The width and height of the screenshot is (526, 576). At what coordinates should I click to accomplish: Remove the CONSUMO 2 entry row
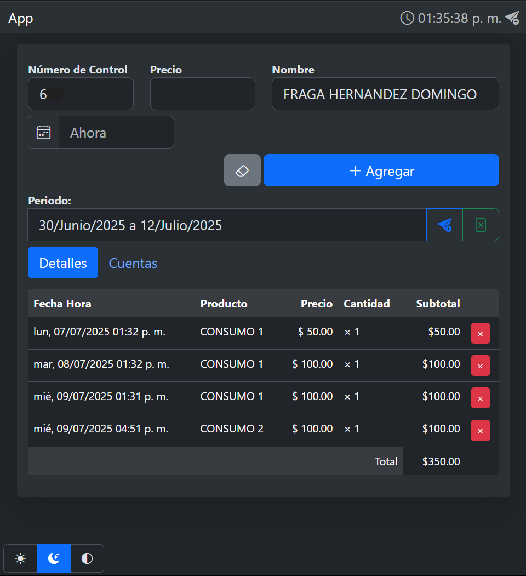pos(480,430)
